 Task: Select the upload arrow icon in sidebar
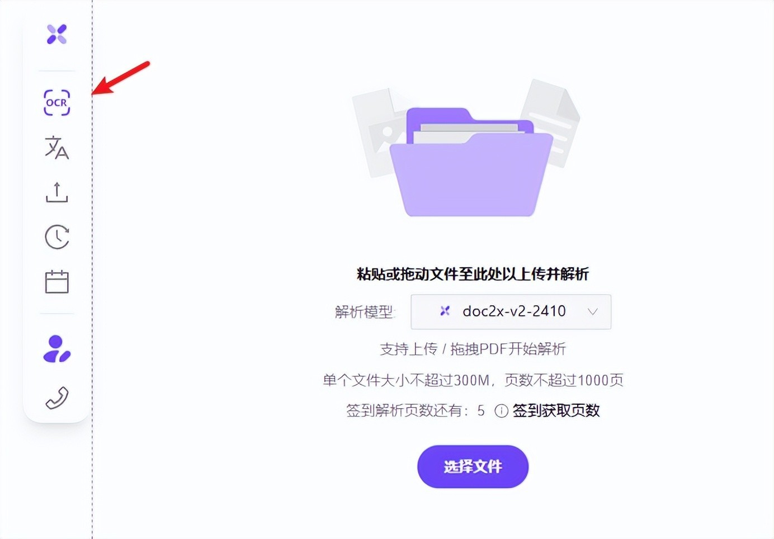coord(56,192)
